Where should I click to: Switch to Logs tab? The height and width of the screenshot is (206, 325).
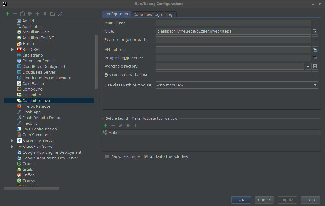(x=170, y=14)
